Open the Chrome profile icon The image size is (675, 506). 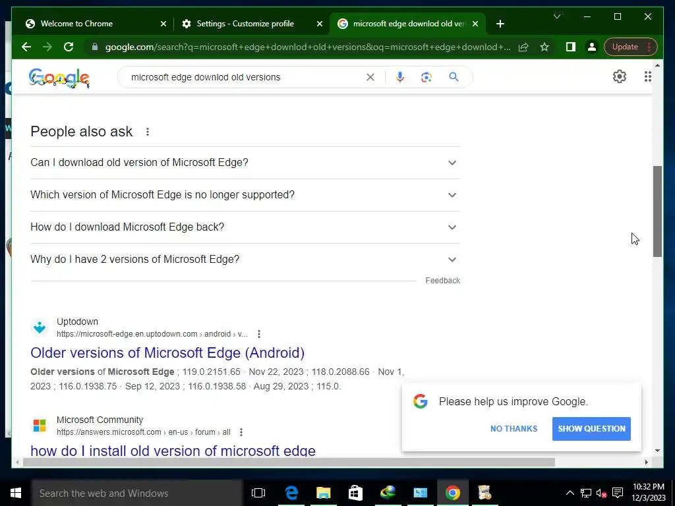(592, 47)
